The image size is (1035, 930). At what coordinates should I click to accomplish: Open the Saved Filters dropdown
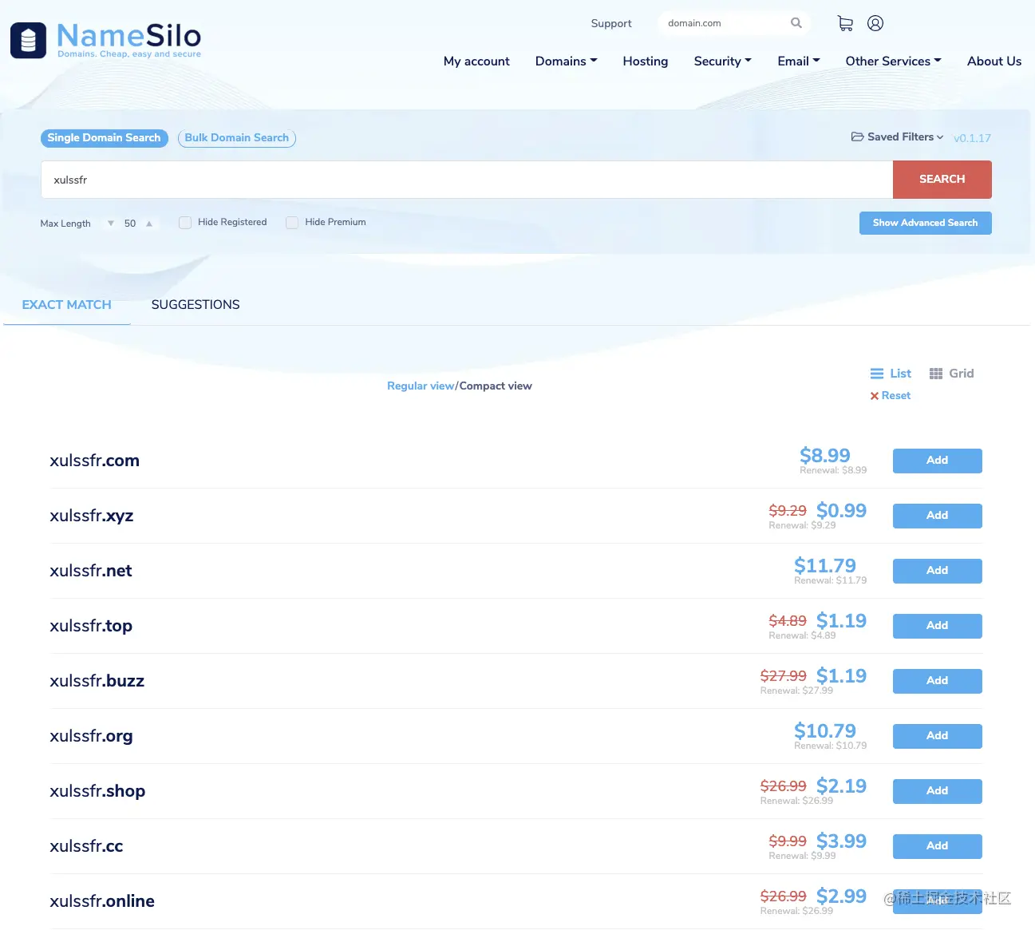point(897,137)
